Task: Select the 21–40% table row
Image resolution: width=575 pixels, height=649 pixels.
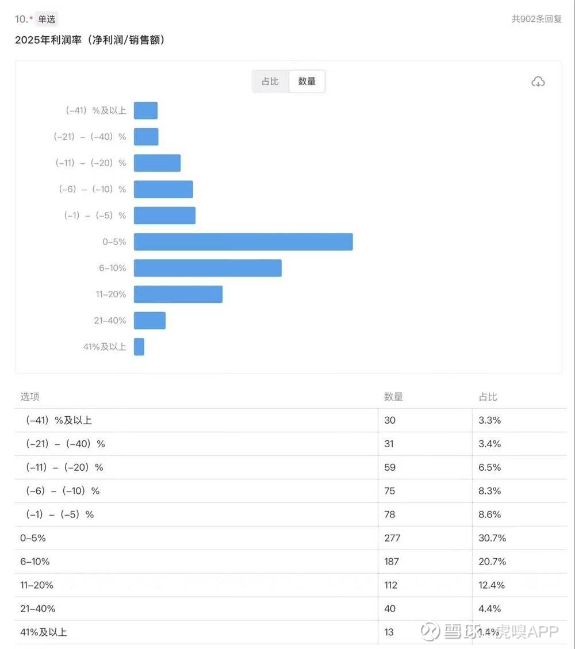Action: [x=38, y=609]
